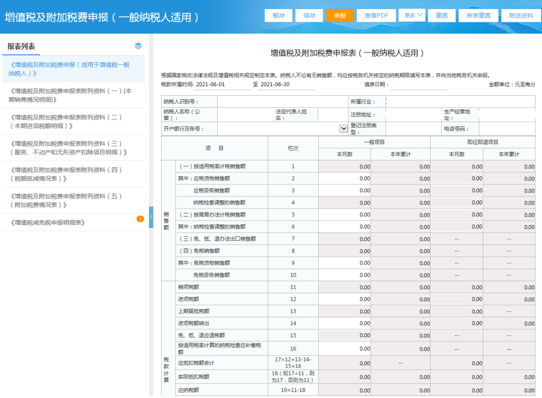542x398 pixels.
Task: Click the 应抵扣税额合计 row label
Action: click(196, 363)
